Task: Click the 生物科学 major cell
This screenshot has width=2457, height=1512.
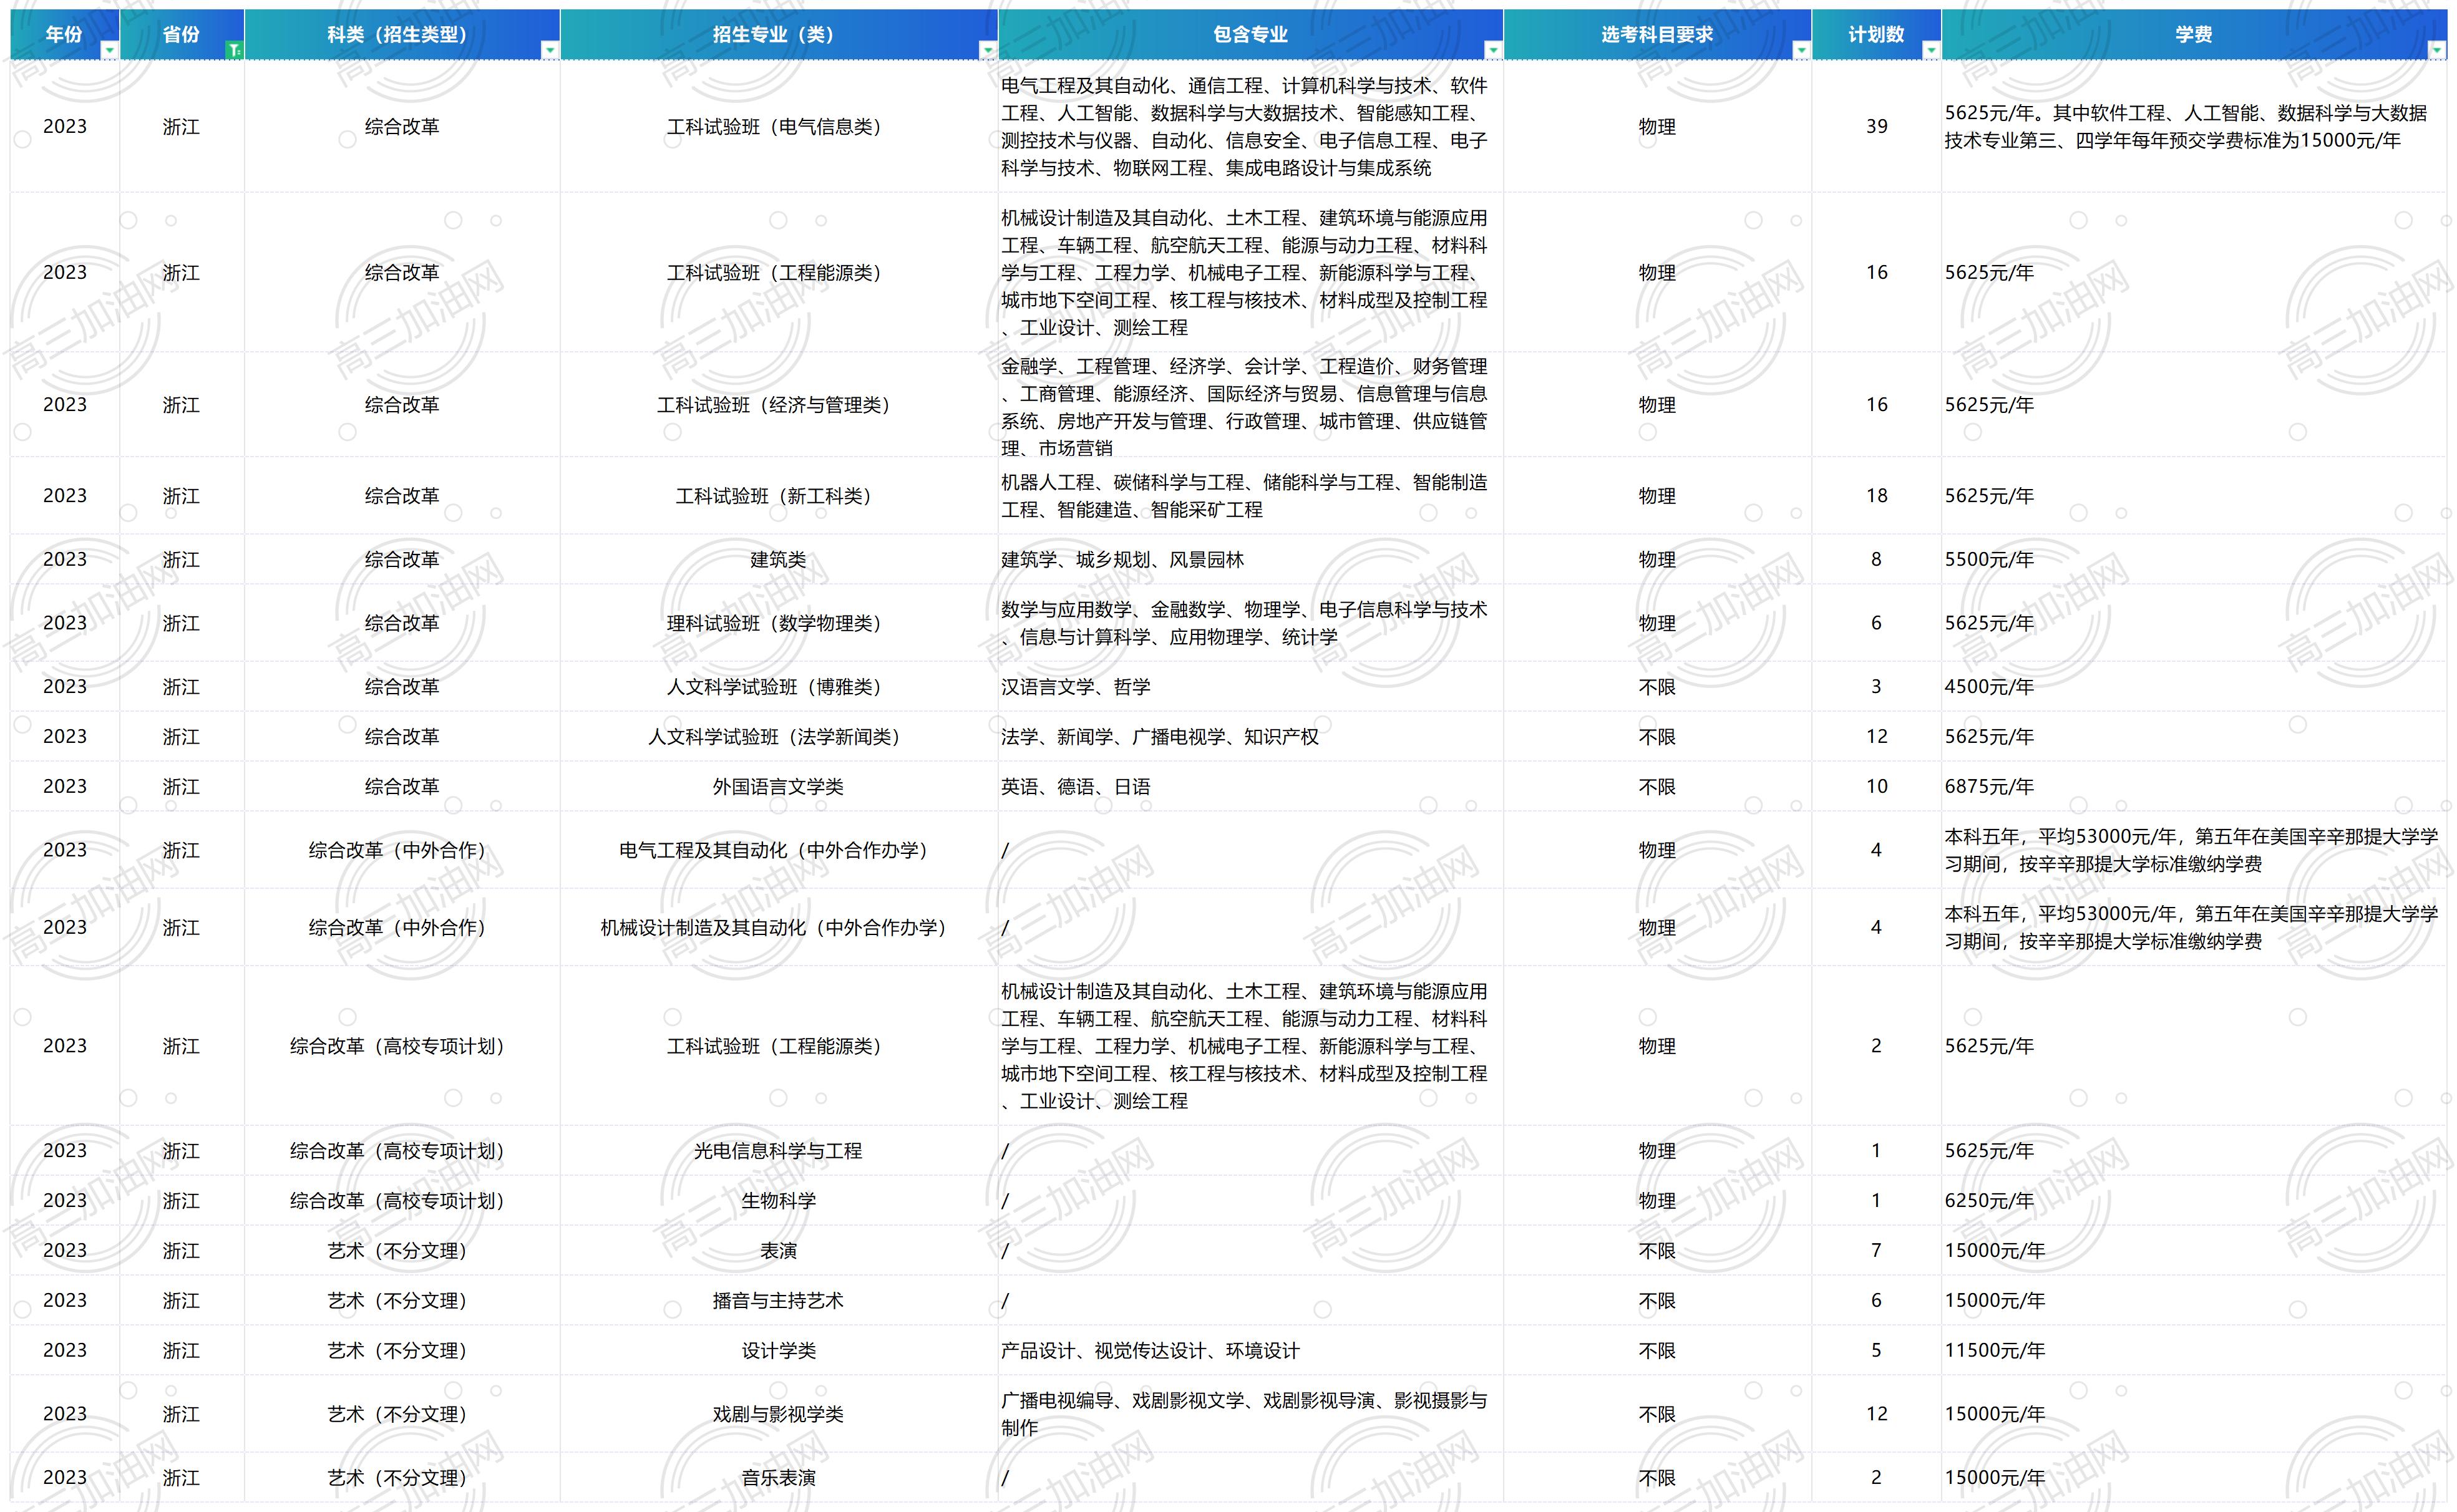Action: click(779, 1201)
